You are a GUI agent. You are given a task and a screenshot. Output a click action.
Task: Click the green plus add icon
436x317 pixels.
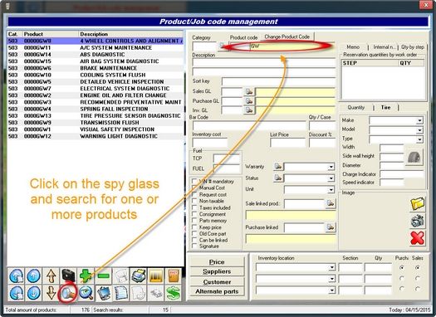coord(86,276)
